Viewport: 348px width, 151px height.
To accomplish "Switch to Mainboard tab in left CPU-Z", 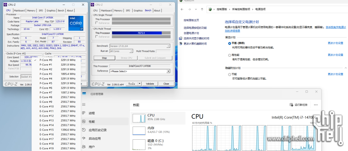I will click(x=19, y=10).
